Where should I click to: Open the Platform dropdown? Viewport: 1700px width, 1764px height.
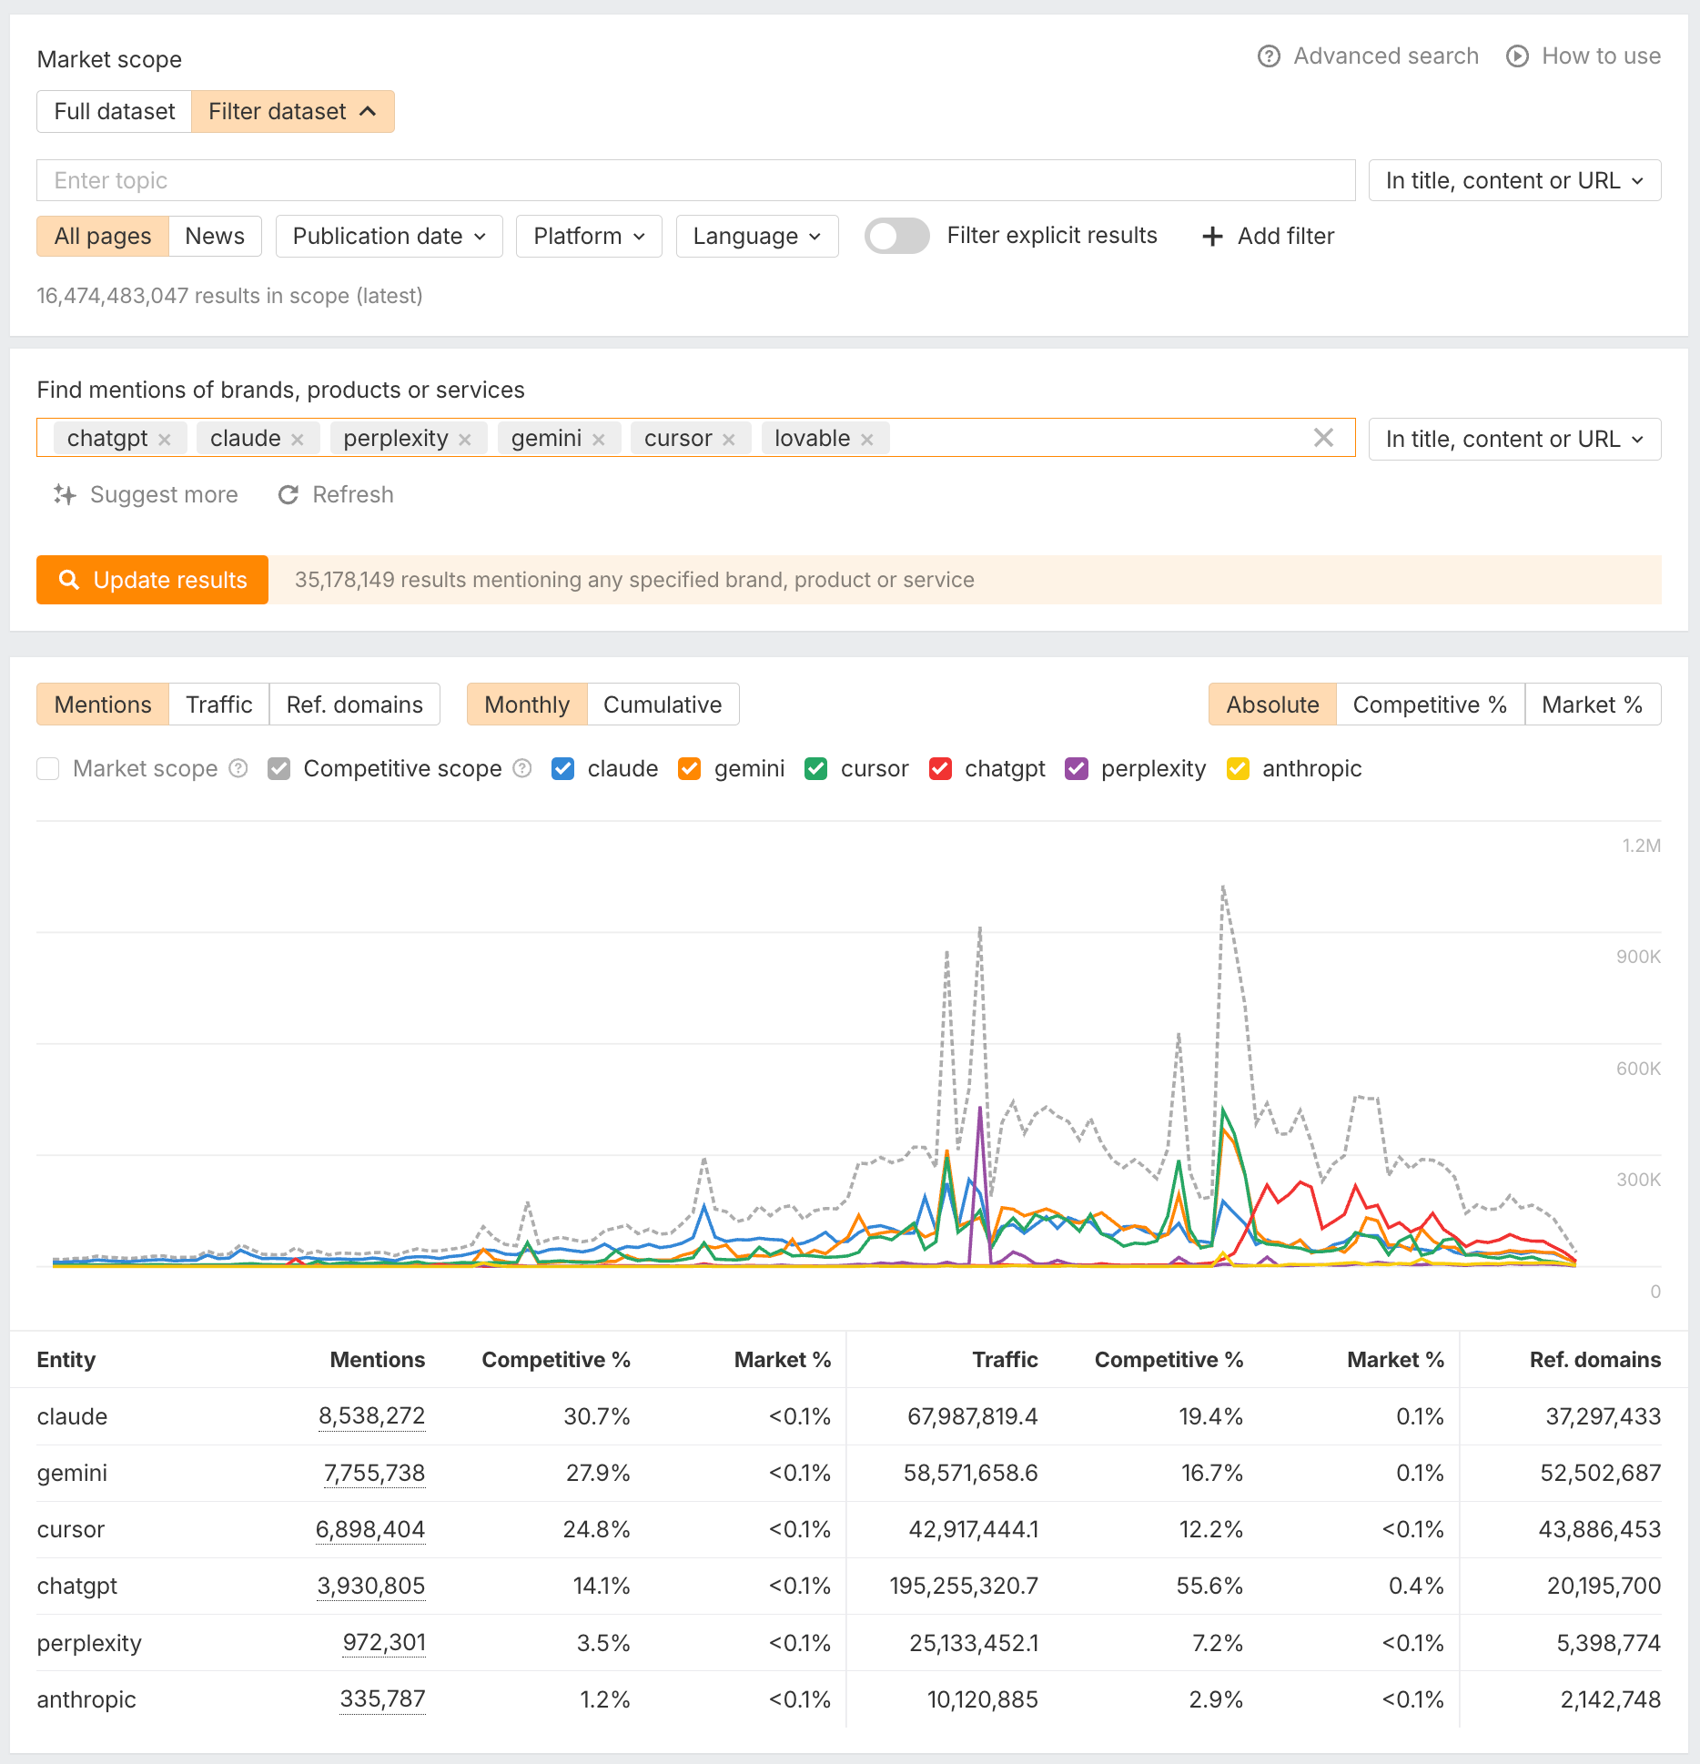[589, 236]
